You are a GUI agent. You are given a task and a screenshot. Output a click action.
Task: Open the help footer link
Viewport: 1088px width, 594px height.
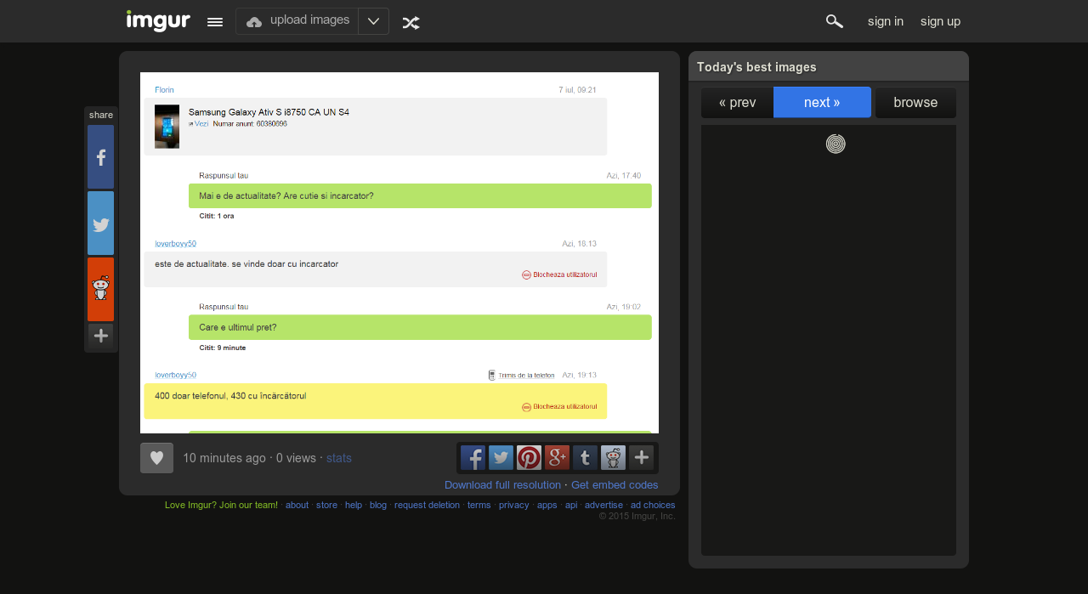click(354, 505)
